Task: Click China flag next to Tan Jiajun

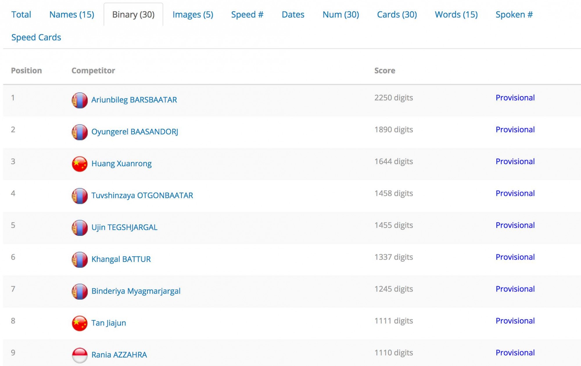Action: coord(80,323)
